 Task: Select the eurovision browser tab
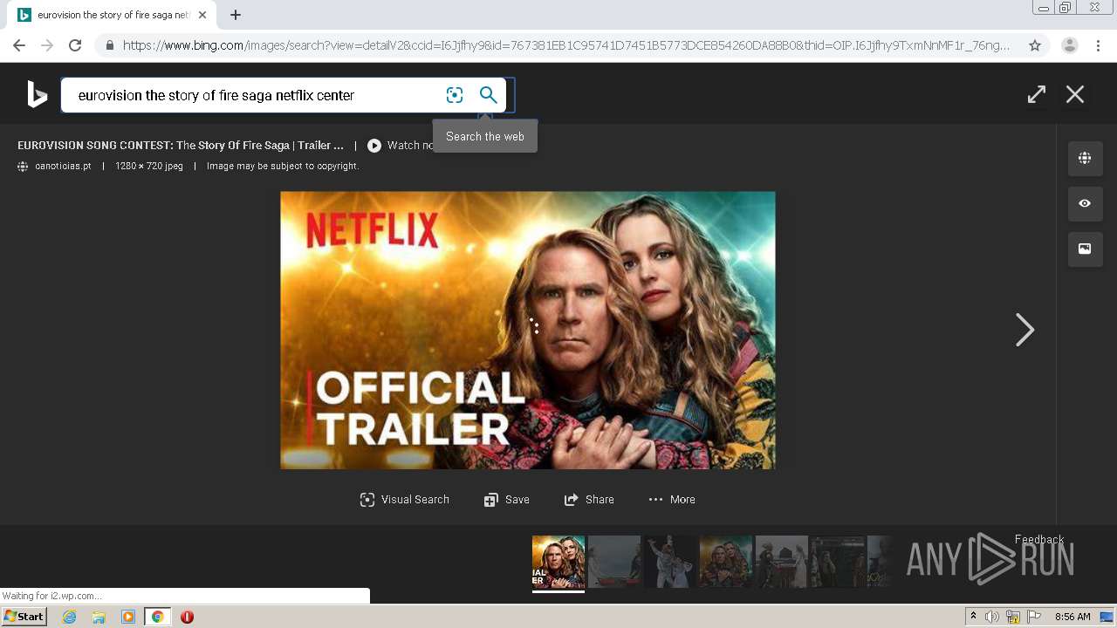(x=112, y=15)
